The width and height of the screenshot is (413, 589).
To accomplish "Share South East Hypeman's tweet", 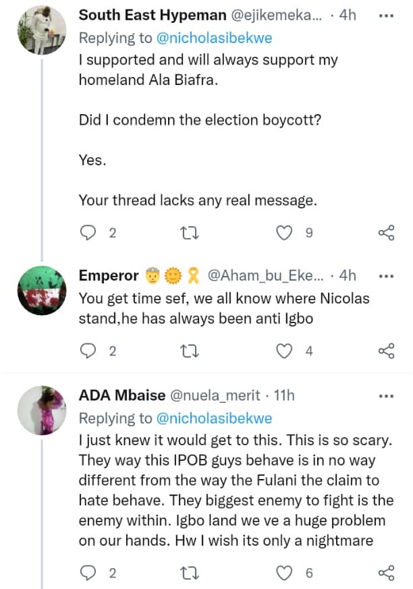I will click(x=386, y=233).
